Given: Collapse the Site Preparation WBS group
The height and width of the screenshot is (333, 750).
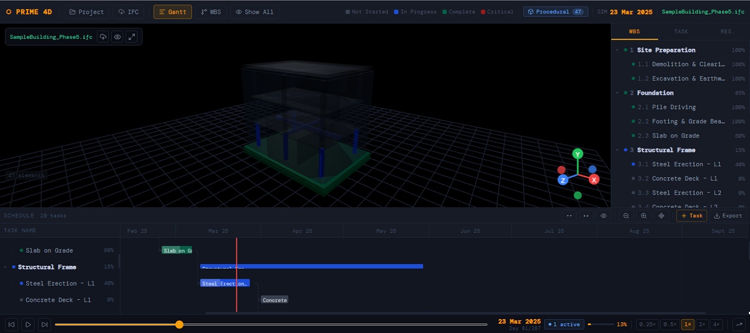Looking at the screenshot, I should (618, 50).
